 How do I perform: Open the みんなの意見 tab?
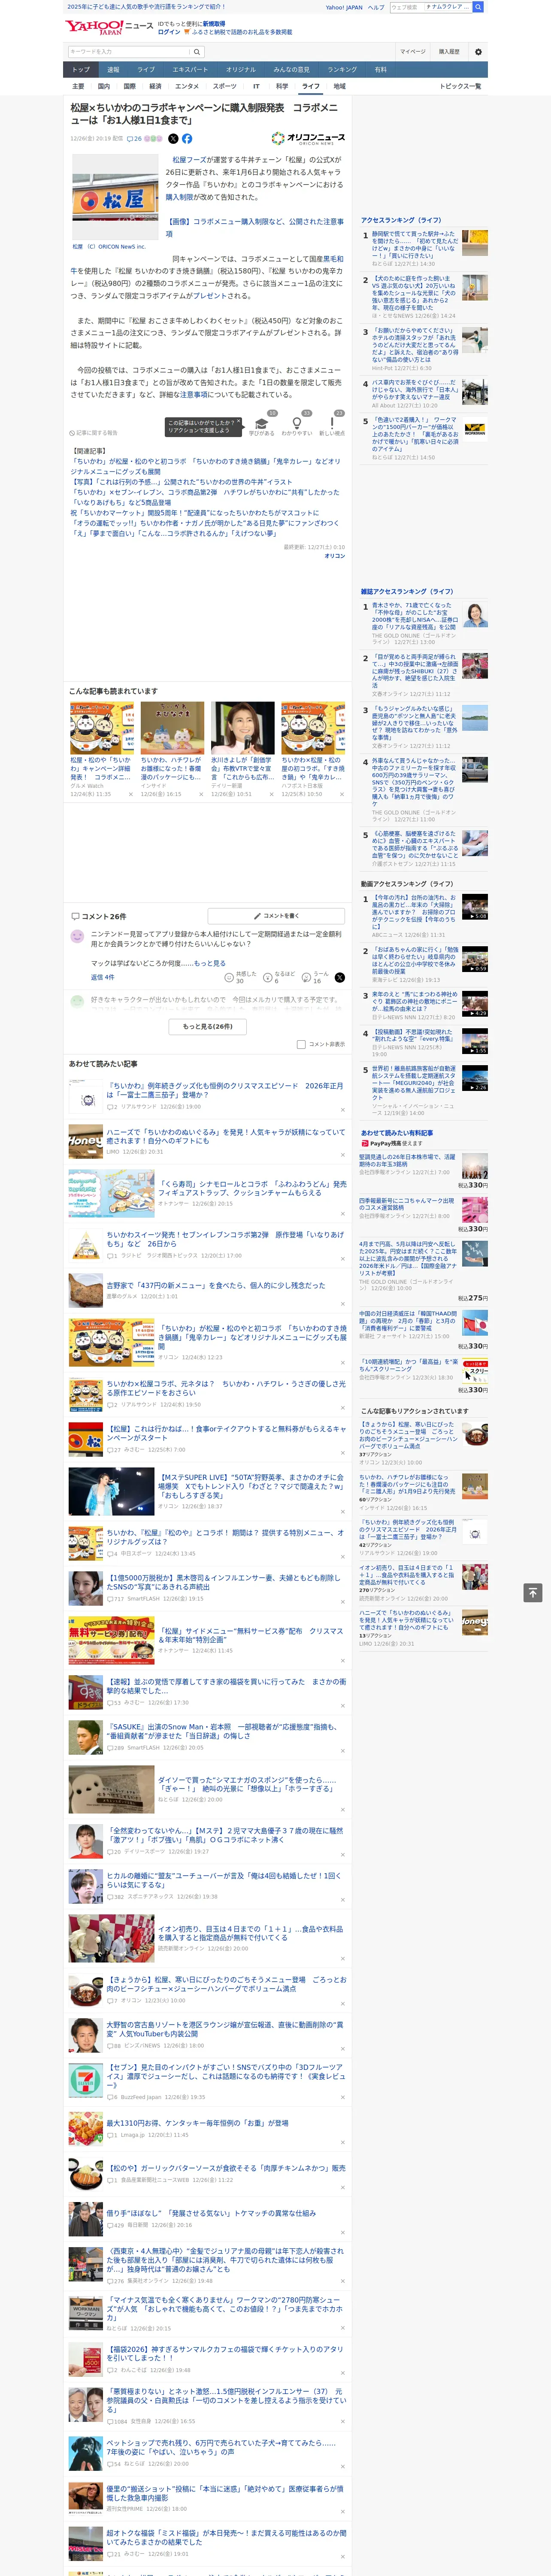[x=292, y=70]
